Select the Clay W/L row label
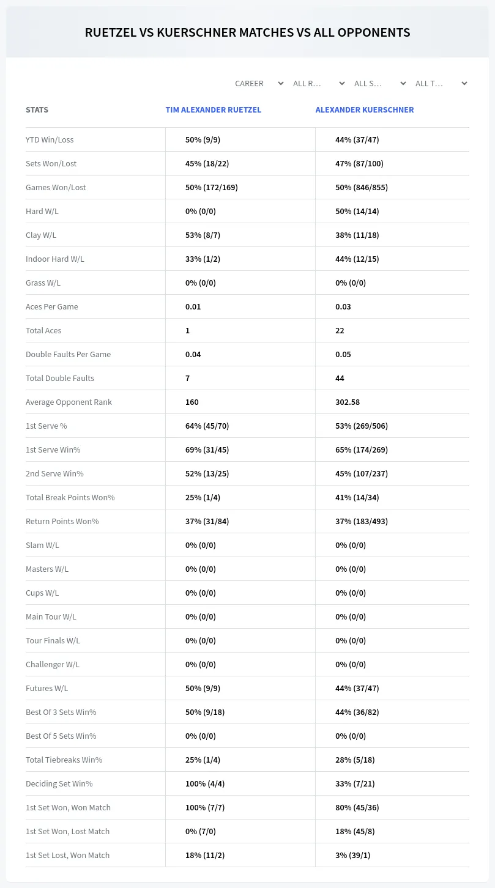Image resolution: width=495 pixels, height=888 pixels. pyautogui.click(x=41, y=235)
